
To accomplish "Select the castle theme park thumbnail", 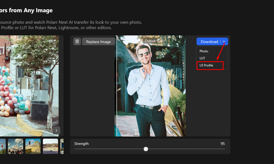I will [x=16, y=146].
